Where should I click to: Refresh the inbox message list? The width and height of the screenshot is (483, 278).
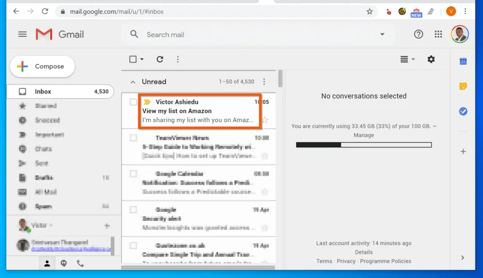[x=160, y=59]
